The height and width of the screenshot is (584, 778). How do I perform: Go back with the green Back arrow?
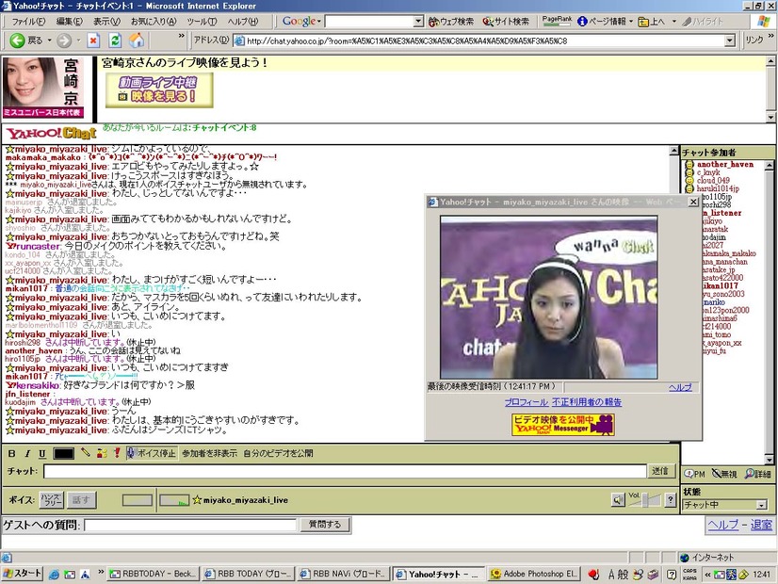26,41
